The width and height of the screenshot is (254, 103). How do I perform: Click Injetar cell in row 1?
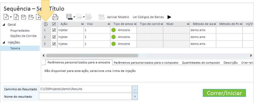coord(70,30)
